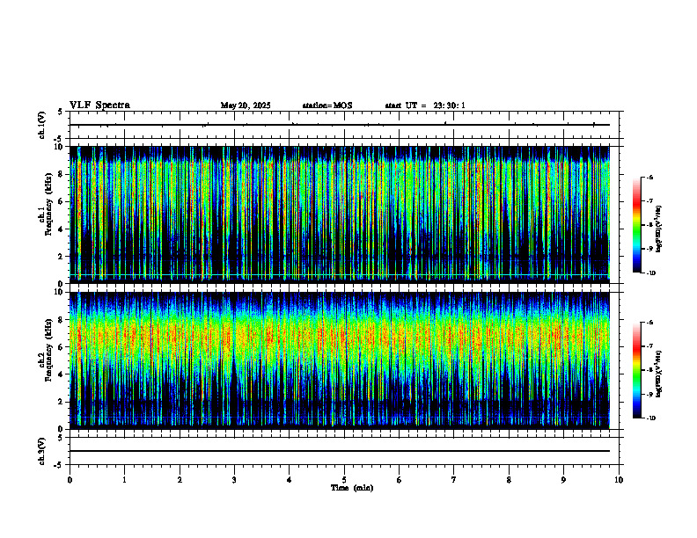Select the date "May 20, 2025"
Screen dimensions: 697x538
pyautogui.click(x=246, y=105)
